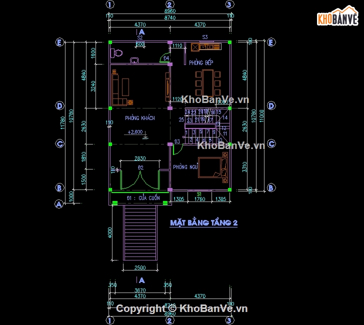
Task: Select the S3 window tag
Action: [205, 37]
